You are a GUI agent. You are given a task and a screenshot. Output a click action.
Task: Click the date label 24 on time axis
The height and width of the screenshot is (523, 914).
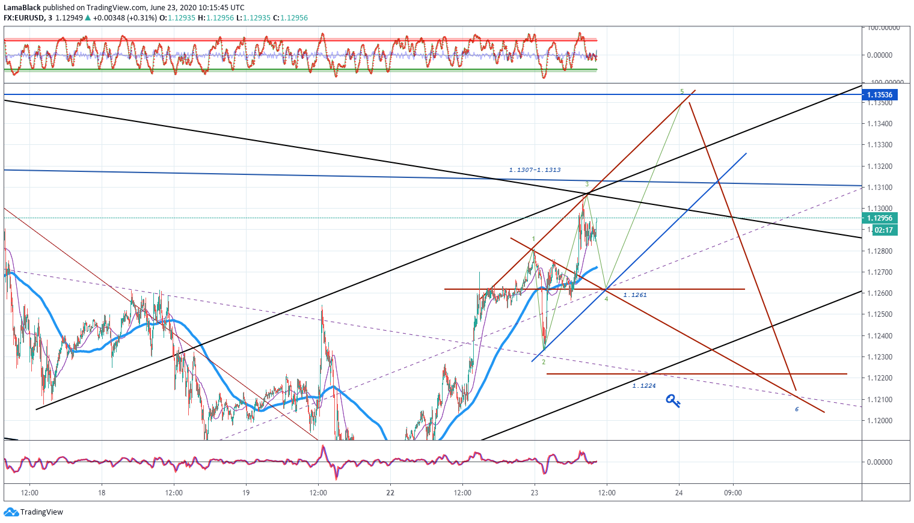click(679, 493)
